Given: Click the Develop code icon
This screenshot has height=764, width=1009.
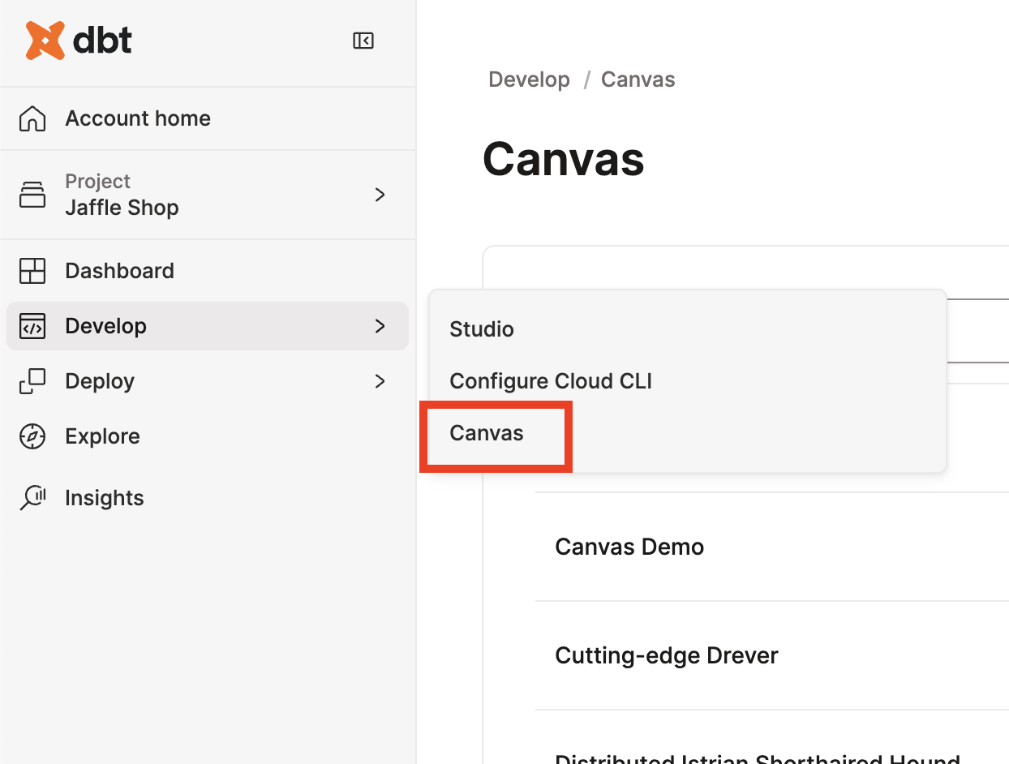Looking at the screenshot, I should [x=32, y=325].
